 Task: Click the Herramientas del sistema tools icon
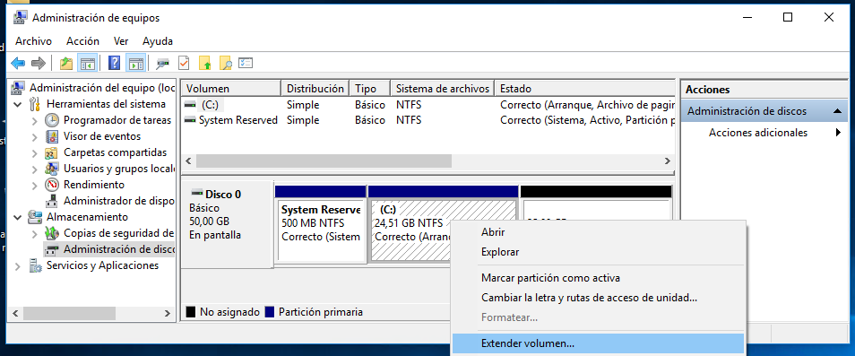tap(35, 104)
